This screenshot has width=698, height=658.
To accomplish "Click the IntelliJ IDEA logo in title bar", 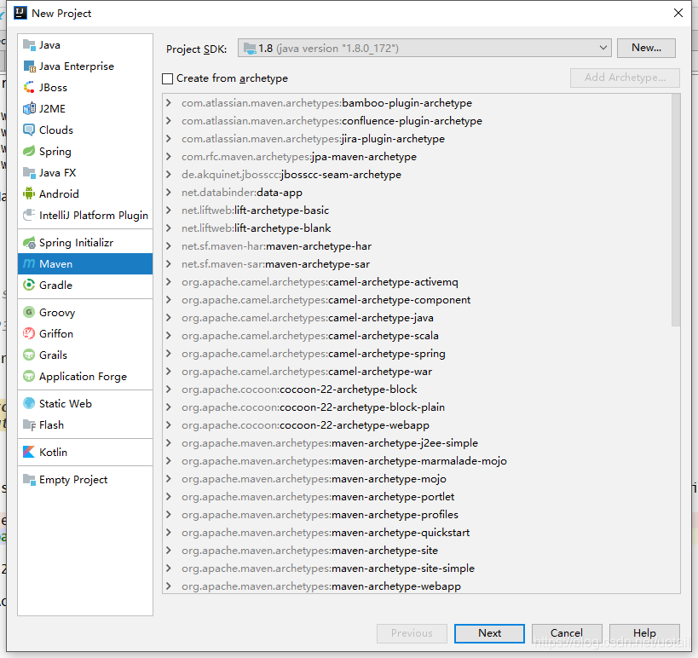I will 20,14.
